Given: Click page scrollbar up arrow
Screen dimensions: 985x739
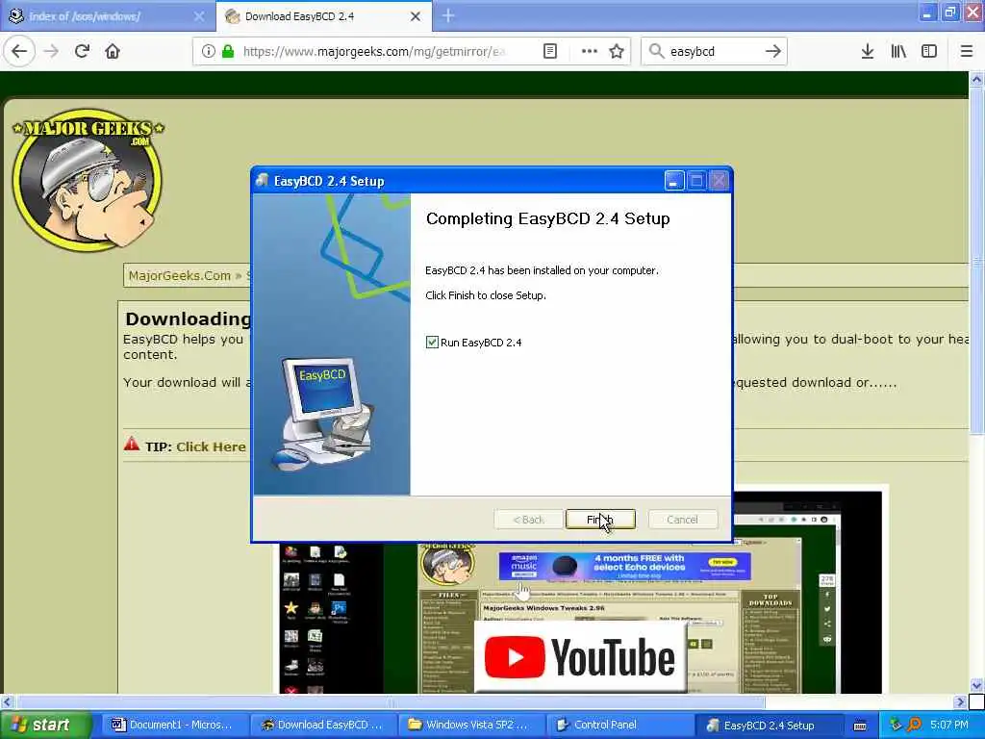Looking at the screenshot, I should tap(976, 79).
